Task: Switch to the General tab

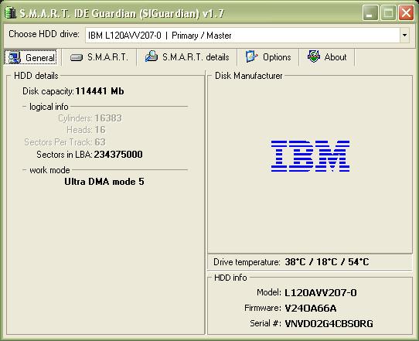Action: click(31, 57)
